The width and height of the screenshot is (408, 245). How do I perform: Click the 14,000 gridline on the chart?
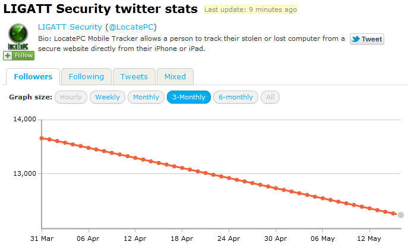coord(220,120)
